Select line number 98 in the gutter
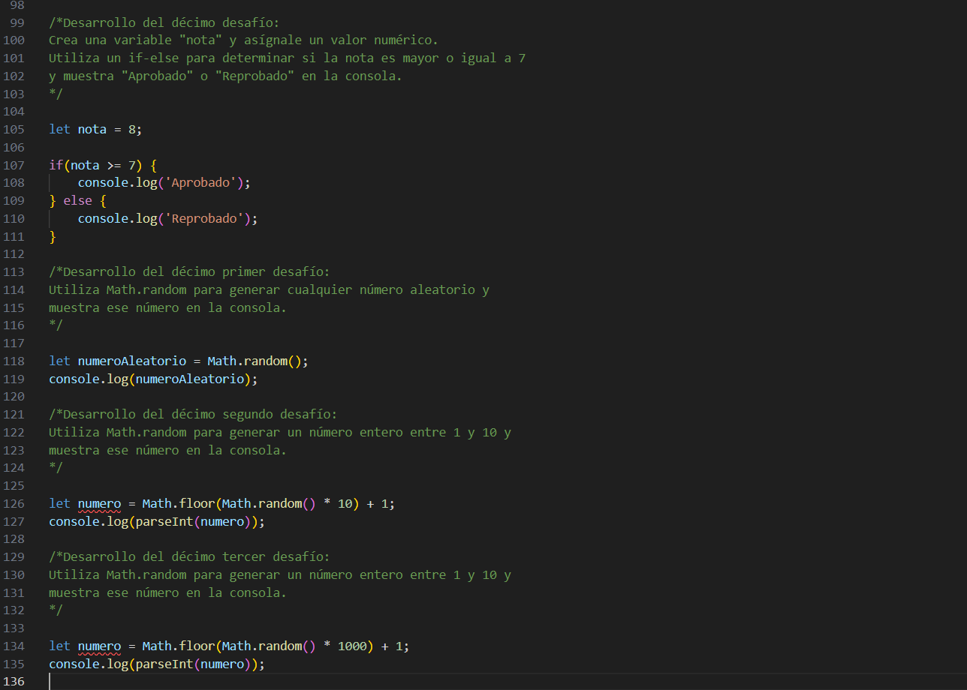 [x=17, y=4]
